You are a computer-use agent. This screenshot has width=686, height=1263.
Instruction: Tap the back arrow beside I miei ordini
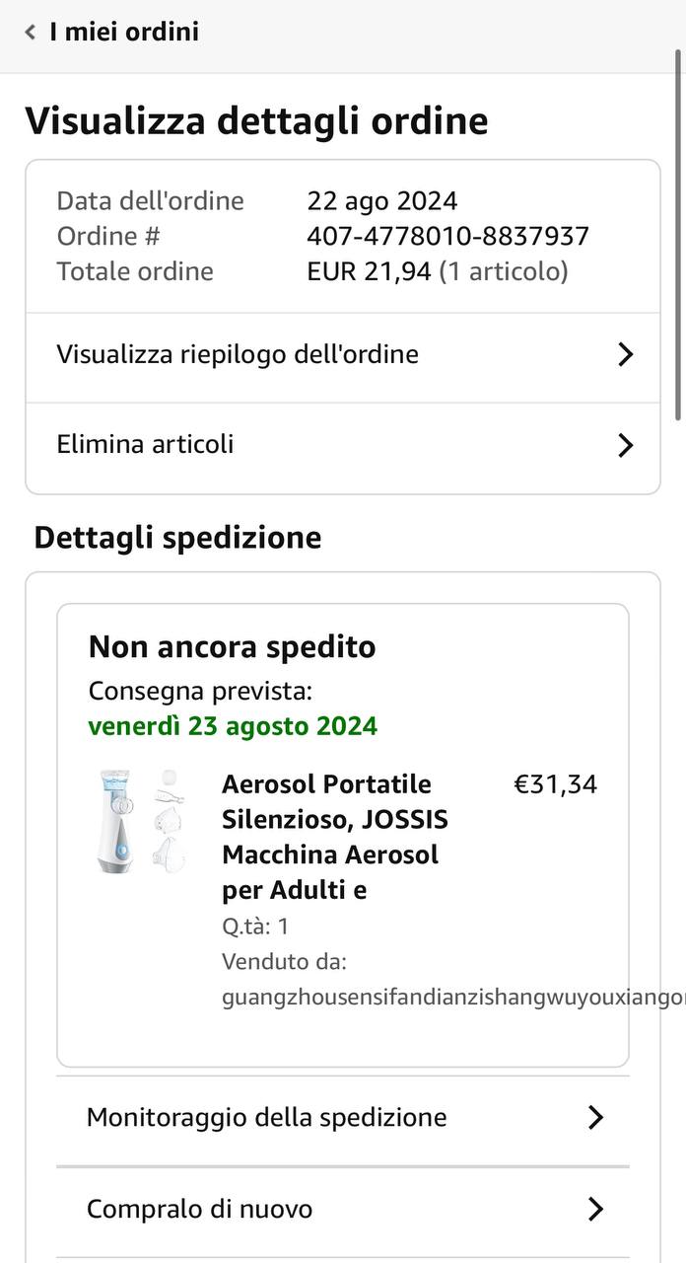coord(31,33)
